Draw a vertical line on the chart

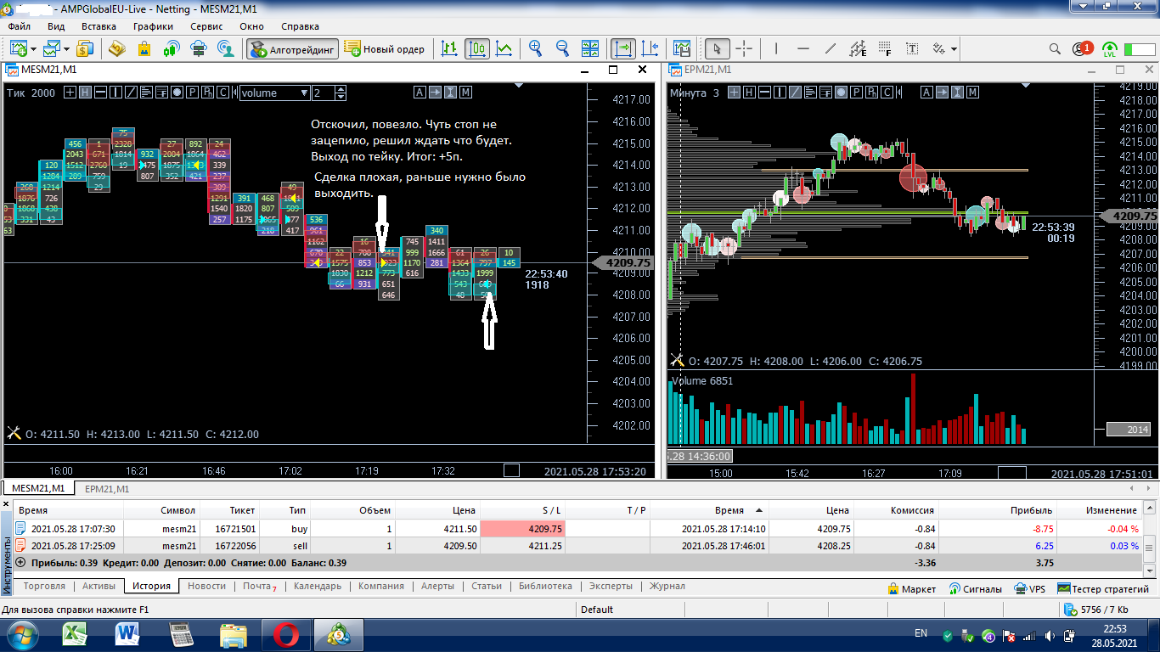776,48
